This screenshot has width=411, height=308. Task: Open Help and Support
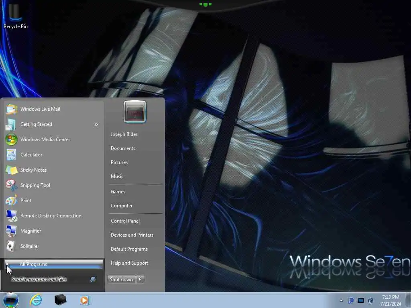(x=130, y=263)
